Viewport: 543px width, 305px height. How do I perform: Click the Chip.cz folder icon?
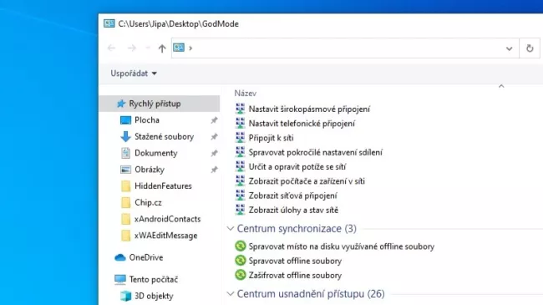coord(125,202)
